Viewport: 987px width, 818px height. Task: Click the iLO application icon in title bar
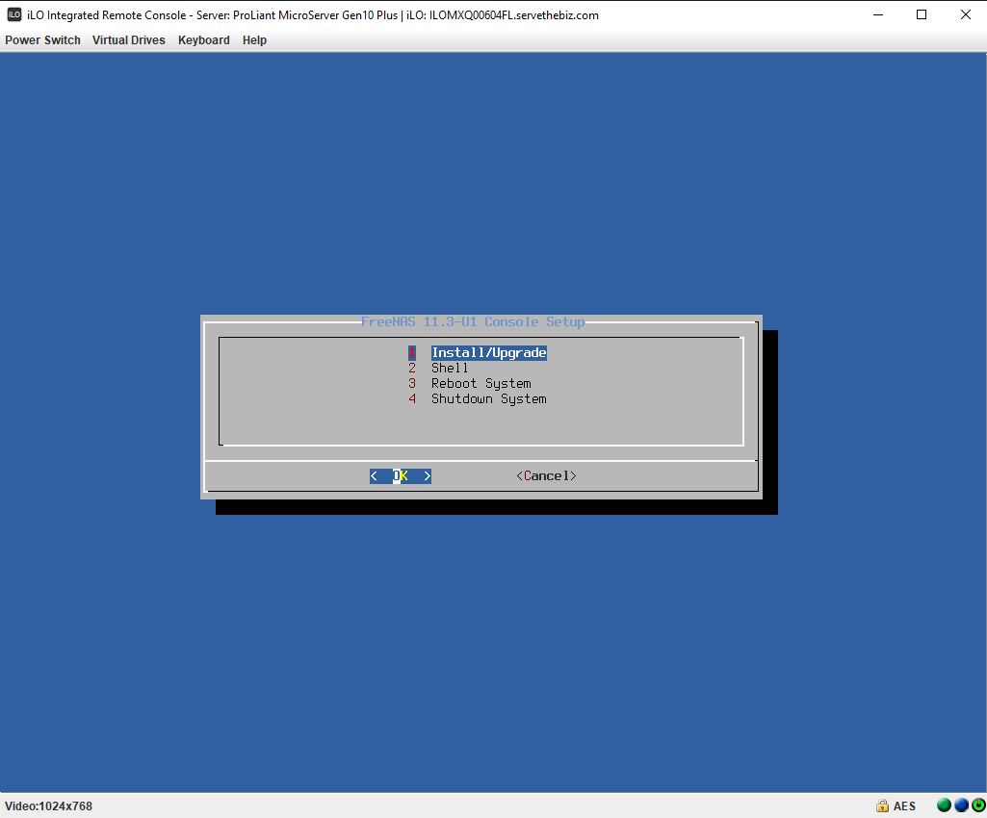click(13, 14)
